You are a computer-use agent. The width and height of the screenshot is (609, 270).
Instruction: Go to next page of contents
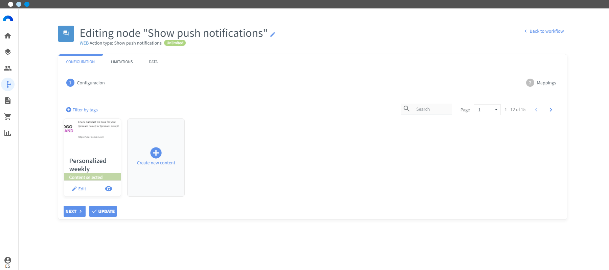(551, 110)
